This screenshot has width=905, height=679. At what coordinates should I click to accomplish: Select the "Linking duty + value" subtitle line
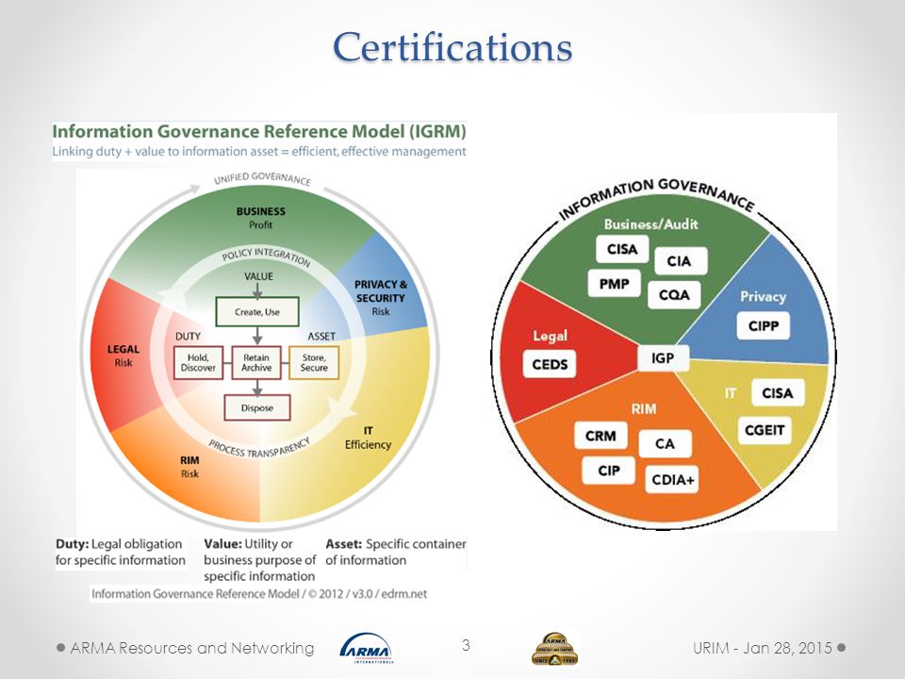pyautogui.click(x=259, y=151)
